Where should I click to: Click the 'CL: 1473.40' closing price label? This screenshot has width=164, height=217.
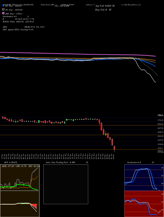coord(62,6)
